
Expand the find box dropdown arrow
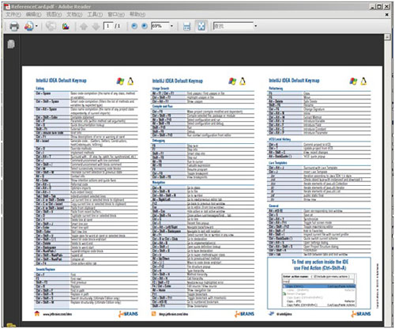(x=255, y=26)
